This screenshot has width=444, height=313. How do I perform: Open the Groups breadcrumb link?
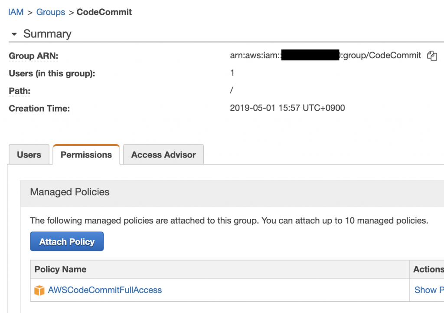51,12
